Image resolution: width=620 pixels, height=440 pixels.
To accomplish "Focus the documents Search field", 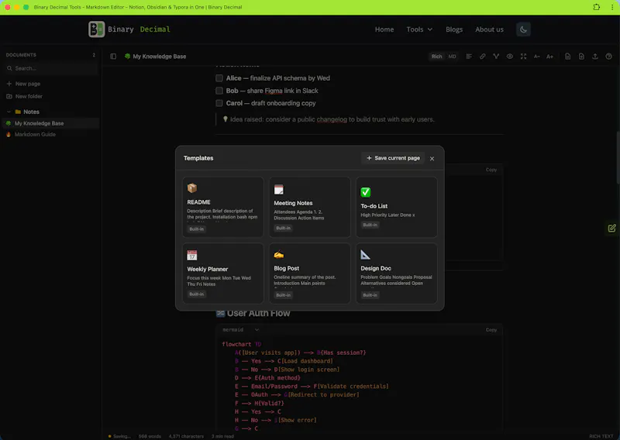I will coord(50,68).
